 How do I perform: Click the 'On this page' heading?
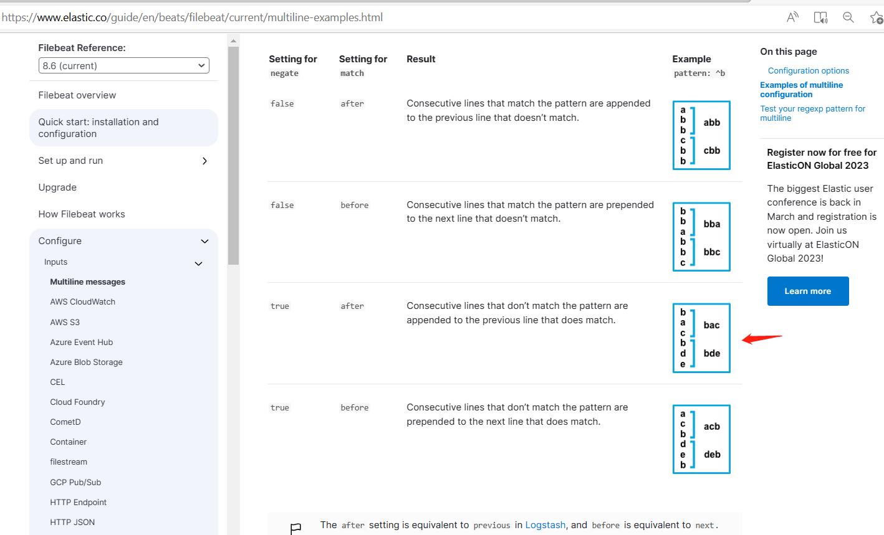pos(788,52)
